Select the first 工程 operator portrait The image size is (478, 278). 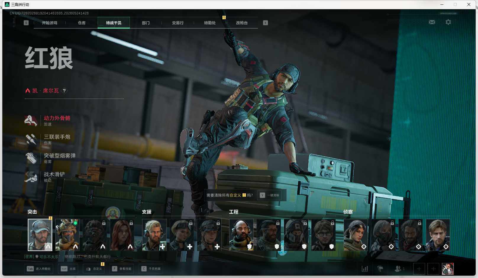[241, 235]
